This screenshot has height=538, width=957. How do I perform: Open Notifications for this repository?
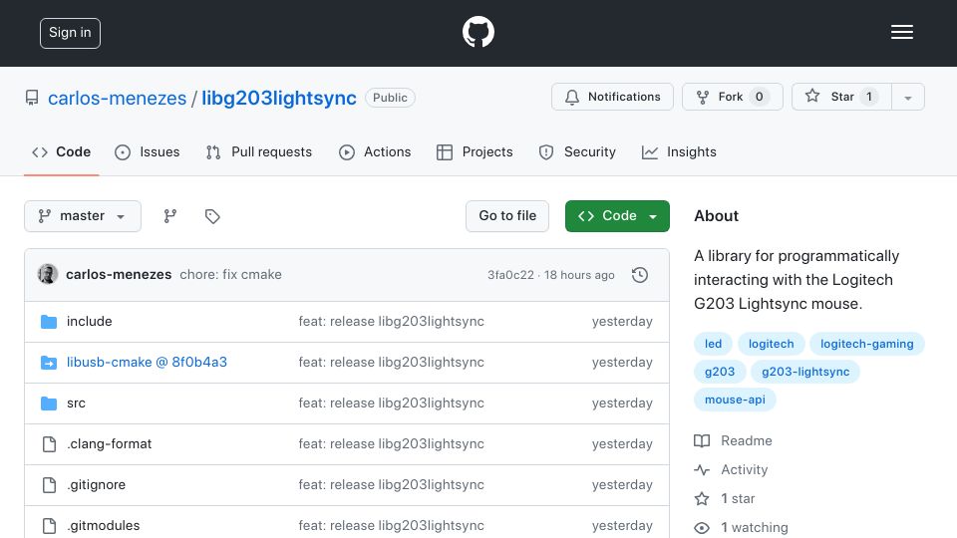click(612, 97)
